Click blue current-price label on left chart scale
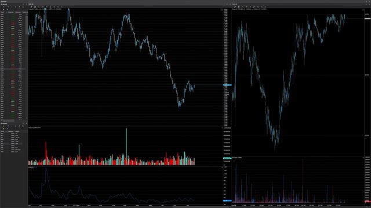371x208 pixels. click(227, 85)
